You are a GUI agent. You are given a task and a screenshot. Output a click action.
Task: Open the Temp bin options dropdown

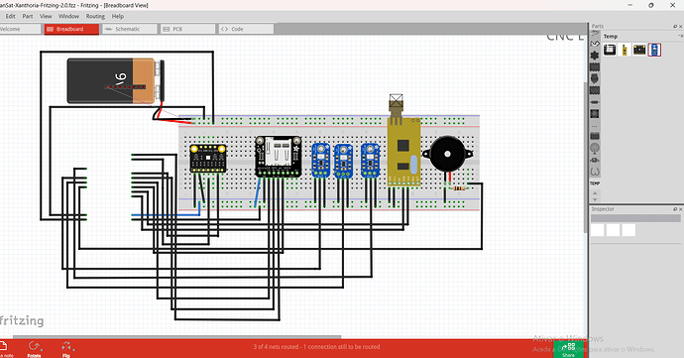680,37
